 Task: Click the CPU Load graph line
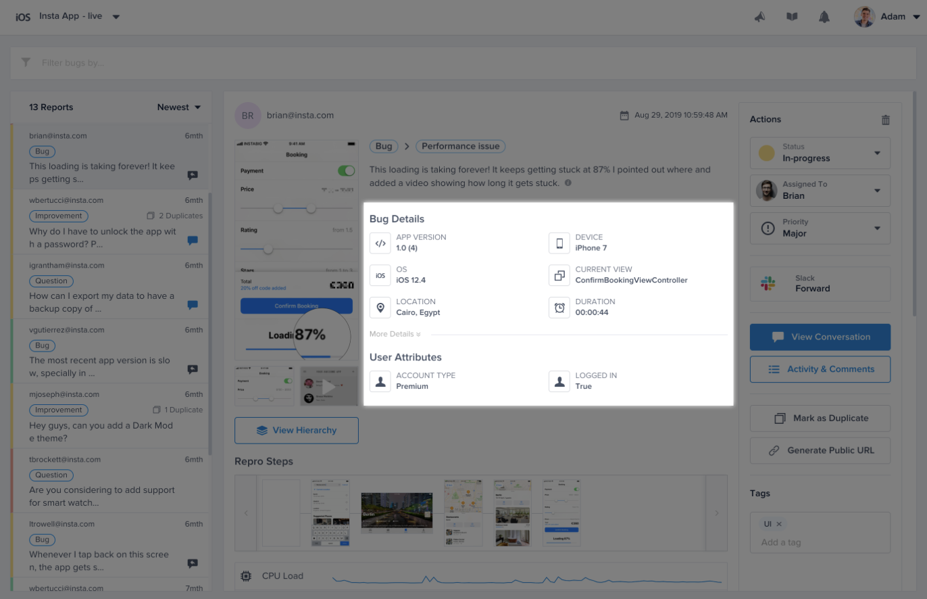528,580
